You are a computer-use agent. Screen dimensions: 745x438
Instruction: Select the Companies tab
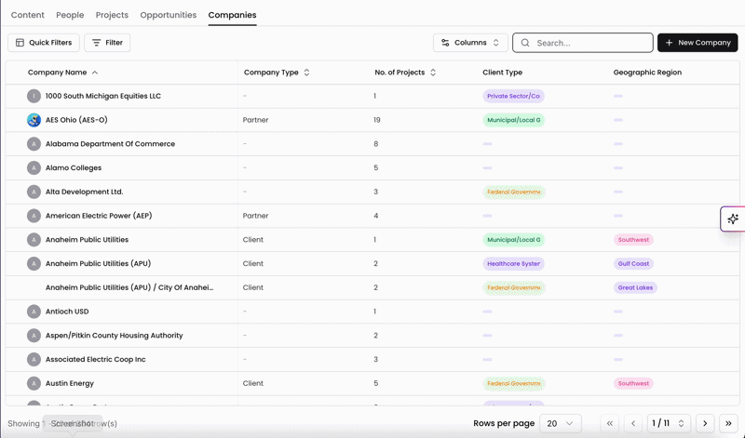click(232, 15)
